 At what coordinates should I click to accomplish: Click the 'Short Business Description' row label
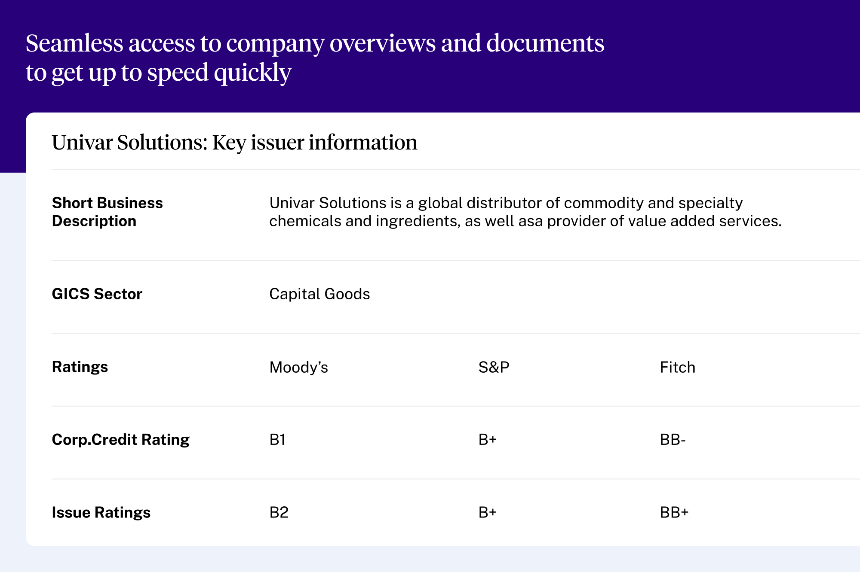(x=107, y=212)
